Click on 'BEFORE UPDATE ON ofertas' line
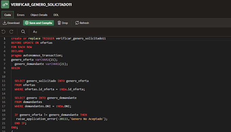 tap(32, 43)
